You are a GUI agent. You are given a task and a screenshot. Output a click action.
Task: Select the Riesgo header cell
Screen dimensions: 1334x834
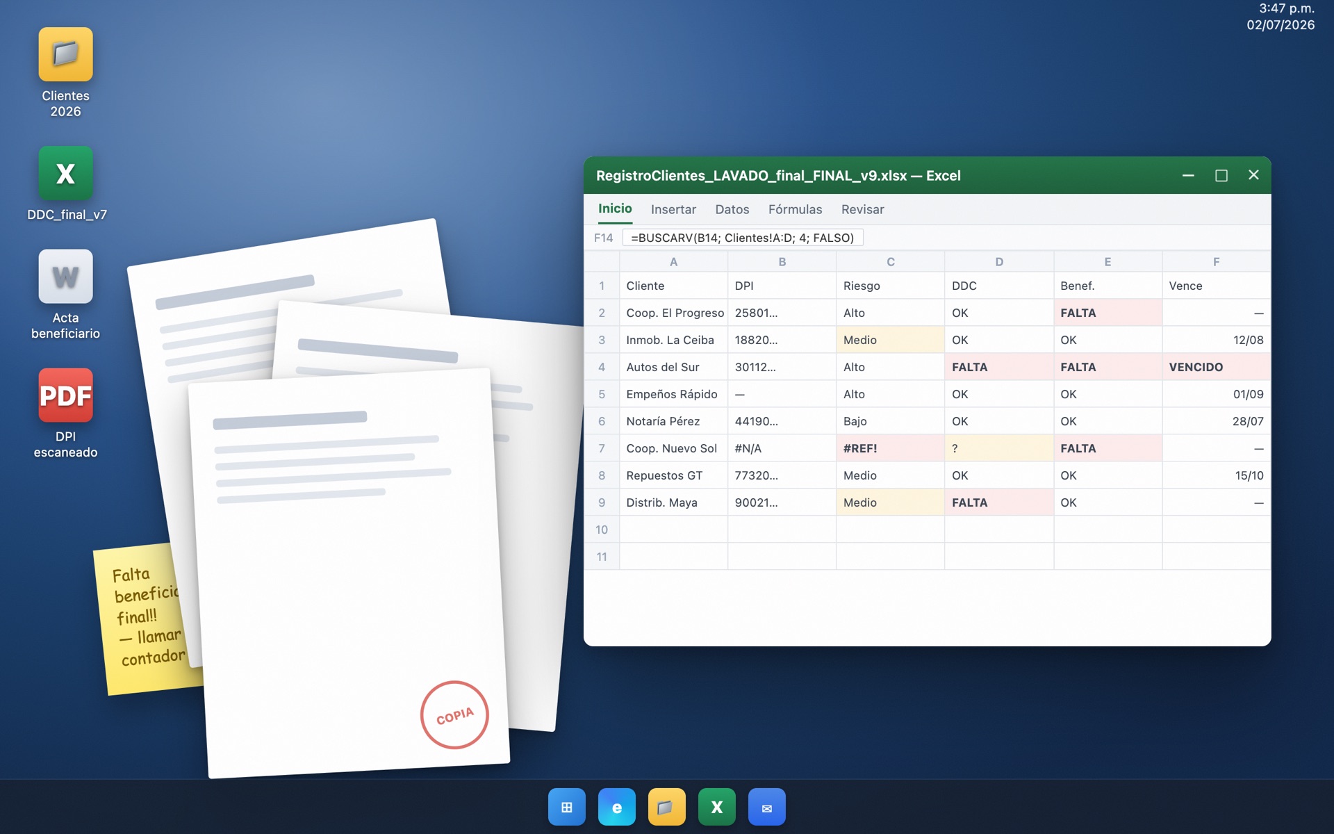pos(890,286)
